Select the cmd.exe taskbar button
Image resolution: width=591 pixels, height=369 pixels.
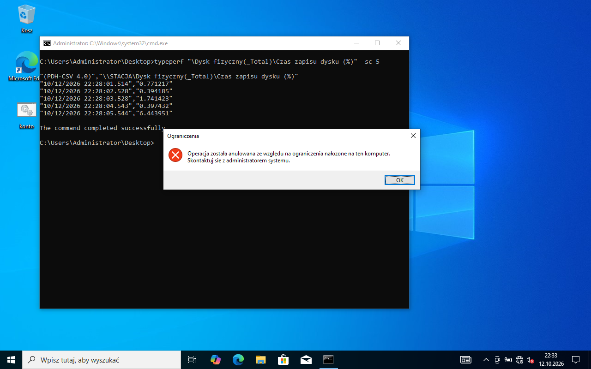328,360
